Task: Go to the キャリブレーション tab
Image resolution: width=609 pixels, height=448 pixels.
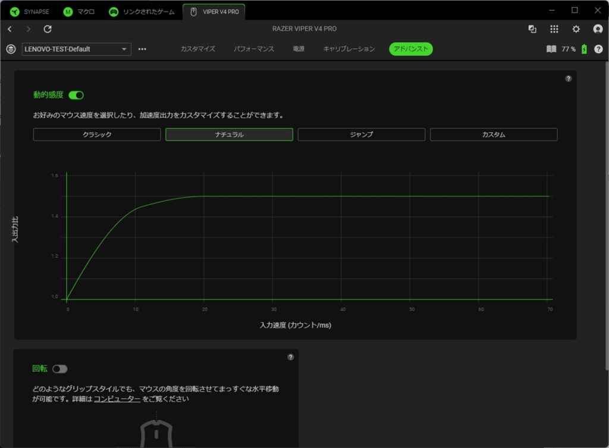Action: (349, 49)
